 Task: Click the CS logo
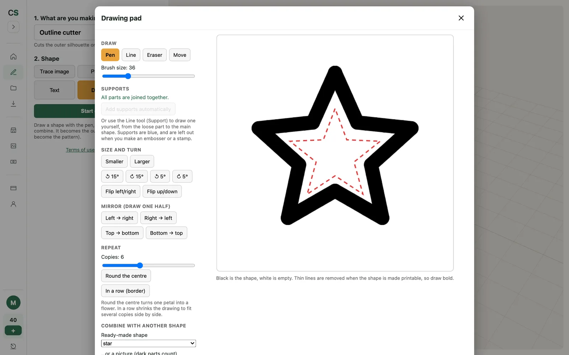pos(13,13)
